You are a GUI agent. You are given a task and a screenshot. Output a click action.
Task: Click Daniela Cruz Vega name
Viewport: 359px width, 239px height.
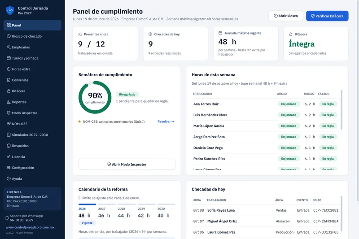point(208,148)
